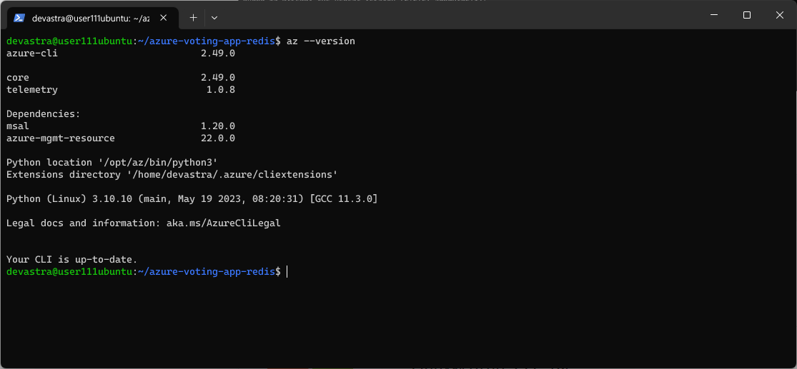Image resolution: width=797 pixels, height=369 pixels.
Task: Open the new tab profile dropdown
Action: point(214,18)
